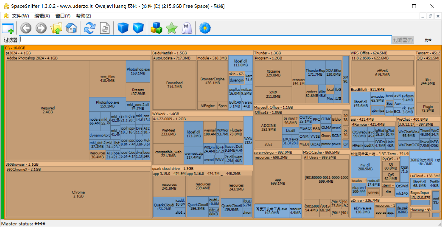Select the BrowserEngine 436.1MB block
Screen dimensions: 442x227
(212, 81)
